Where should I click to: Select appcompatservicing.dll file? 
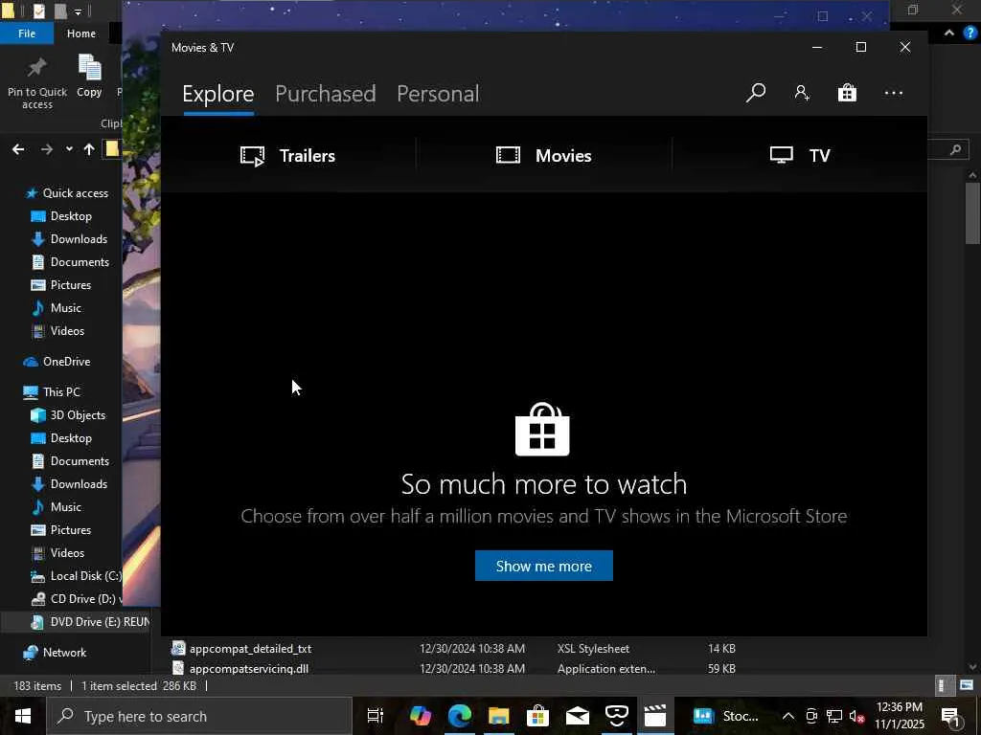pyautogui.click(x=248, y=669)
